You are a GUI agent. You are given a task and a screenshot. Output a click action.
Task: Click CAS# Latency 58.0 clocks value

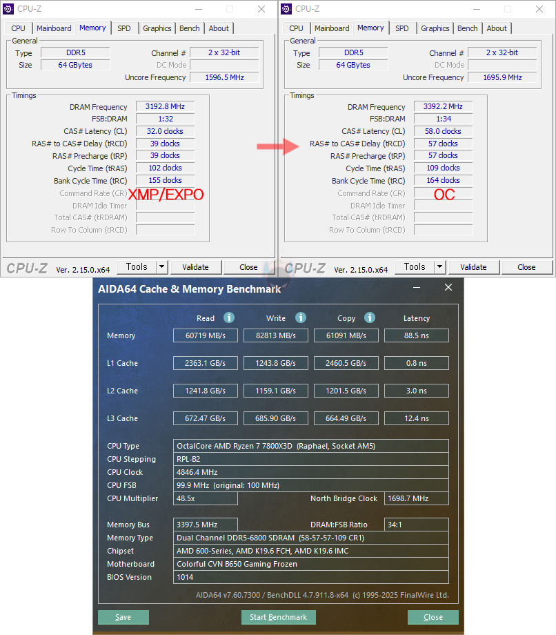(443, 131)
